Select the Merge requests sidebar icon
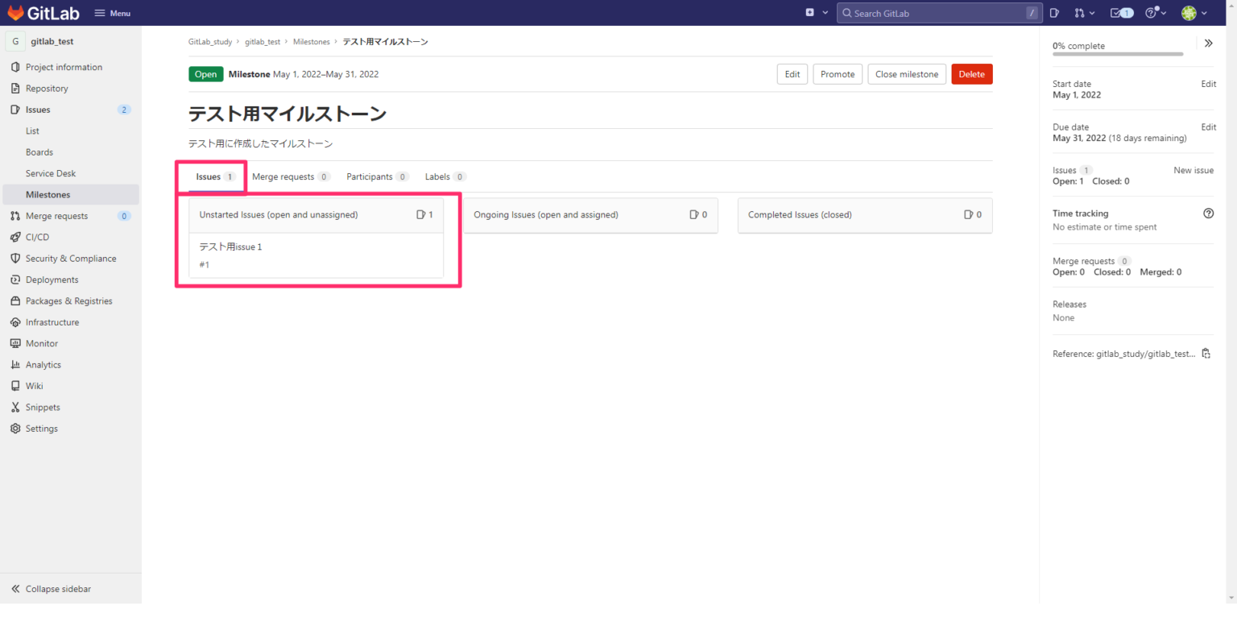 pyautogui.click(x=15, y=215)
